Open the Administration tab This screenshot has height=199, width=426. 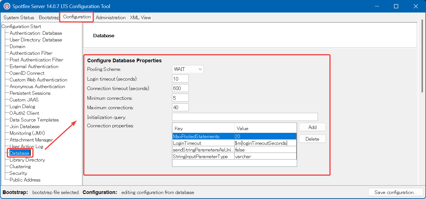[x=111, y=18]
